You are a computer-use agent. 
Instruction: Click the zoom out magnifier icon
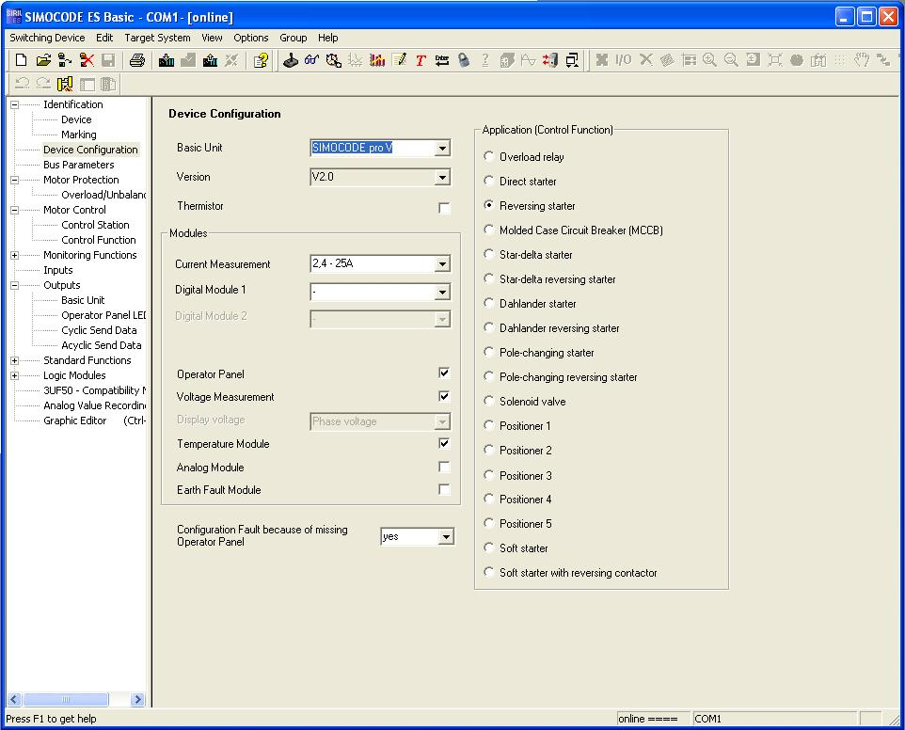[x=731, y=60]
